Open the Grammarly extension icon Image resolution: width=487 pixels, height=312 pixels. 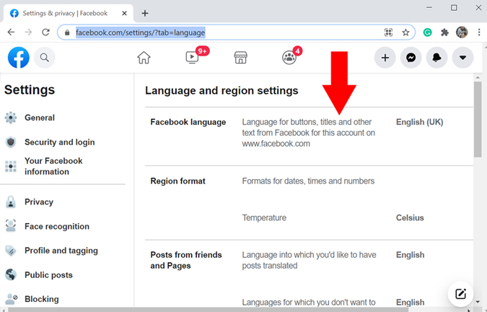pos(427,32)
